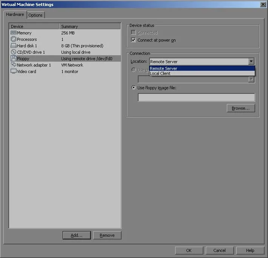Click the CD/DVD drive 1 disc icon
Screen dimensions: 268x258
[x=13, y=52]
